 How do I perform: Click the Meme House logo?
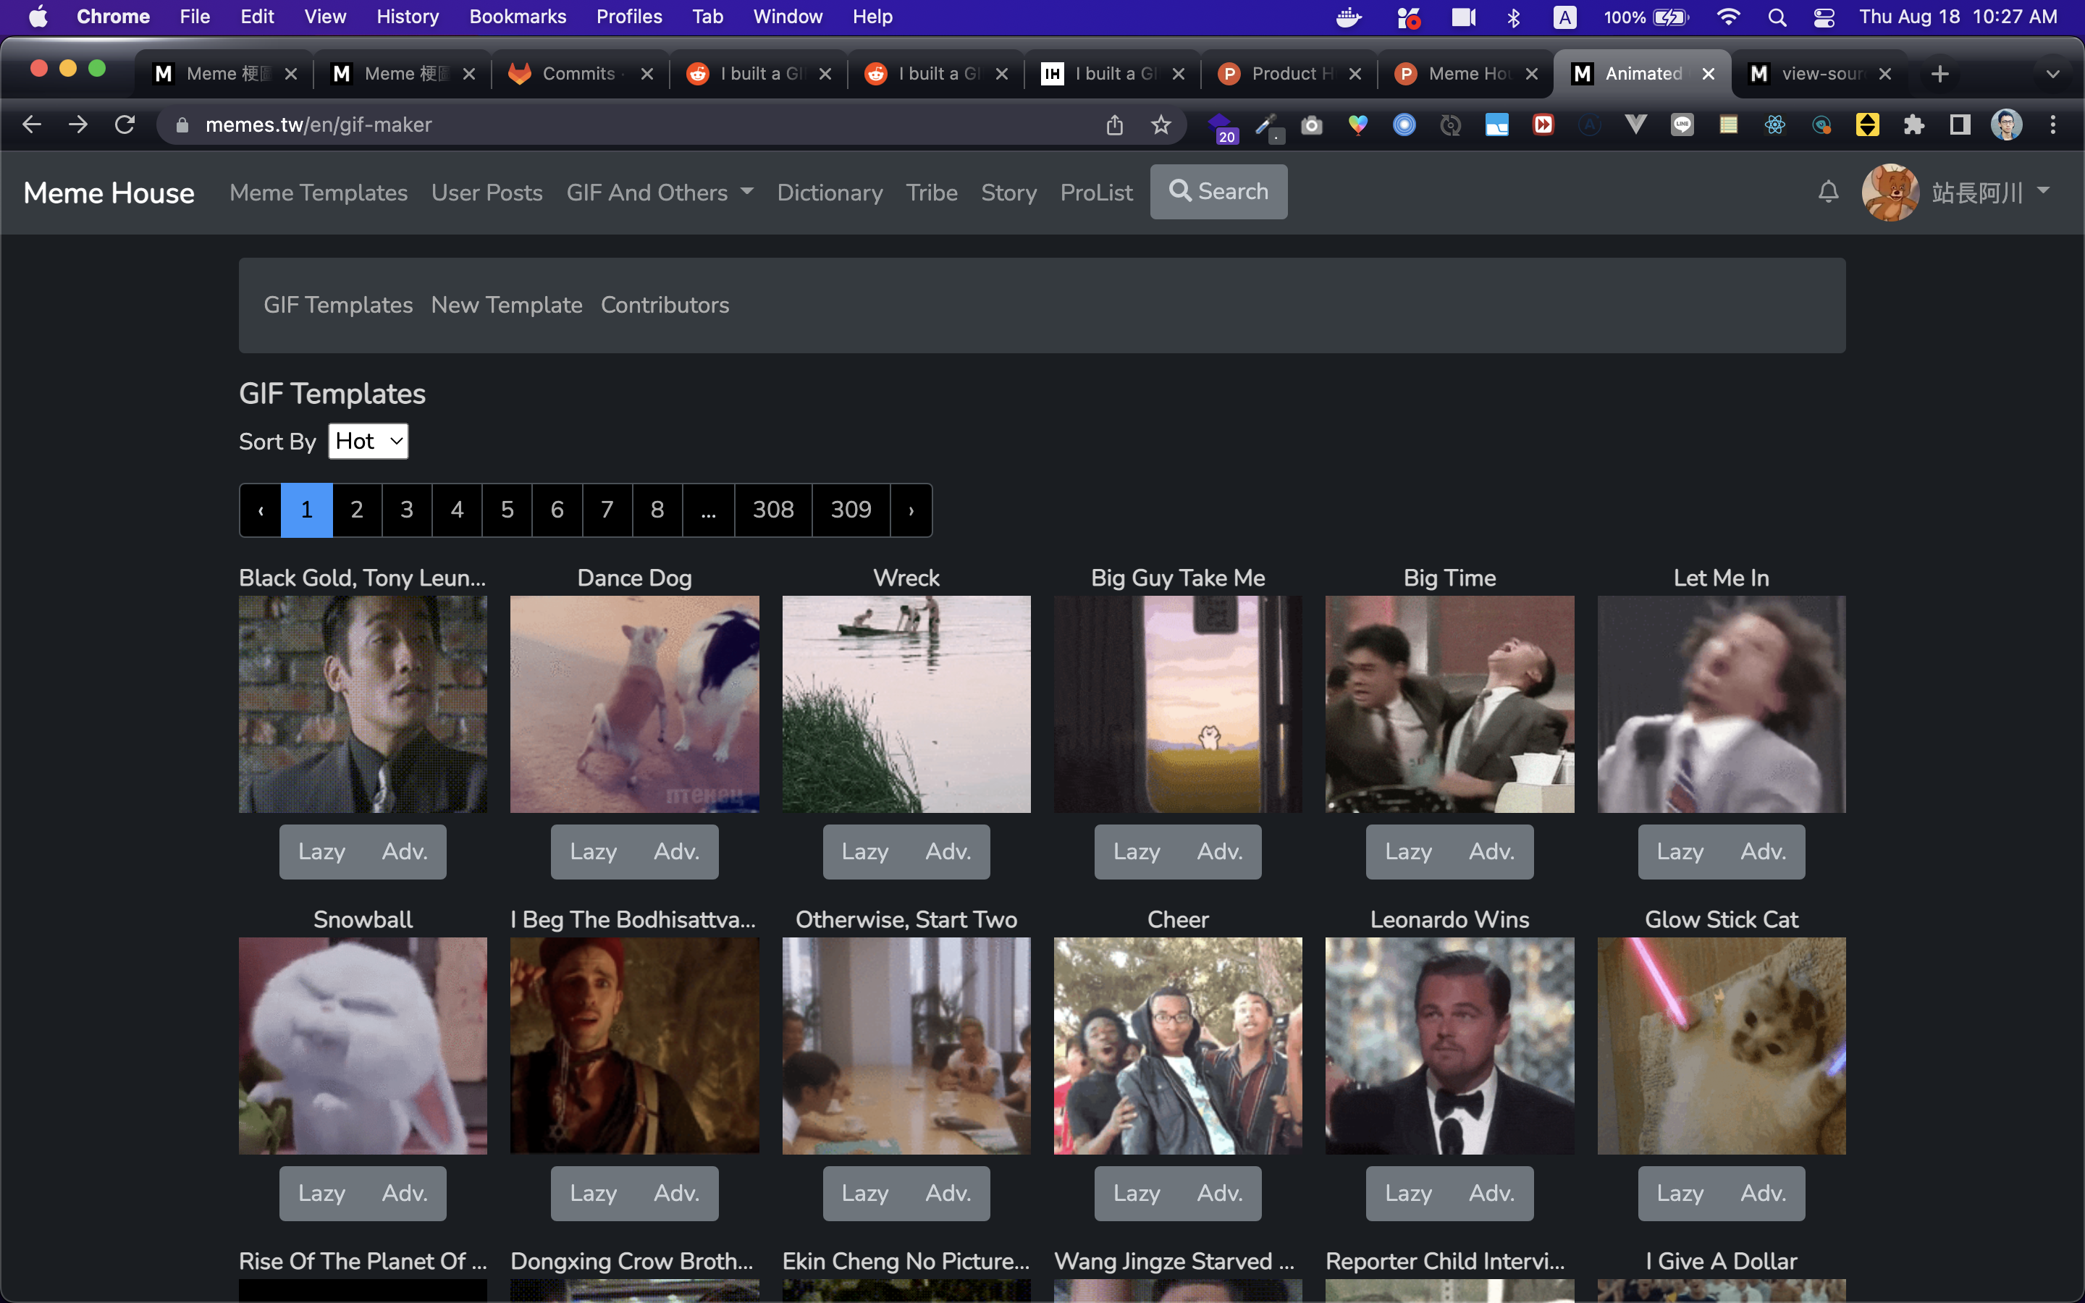click(x=109, y=192)
